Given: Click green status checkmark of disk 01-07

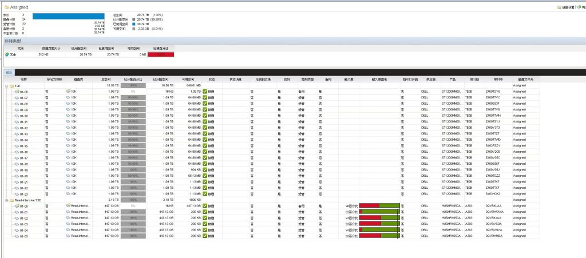Looking at the screenshot, I should [205, 97].
